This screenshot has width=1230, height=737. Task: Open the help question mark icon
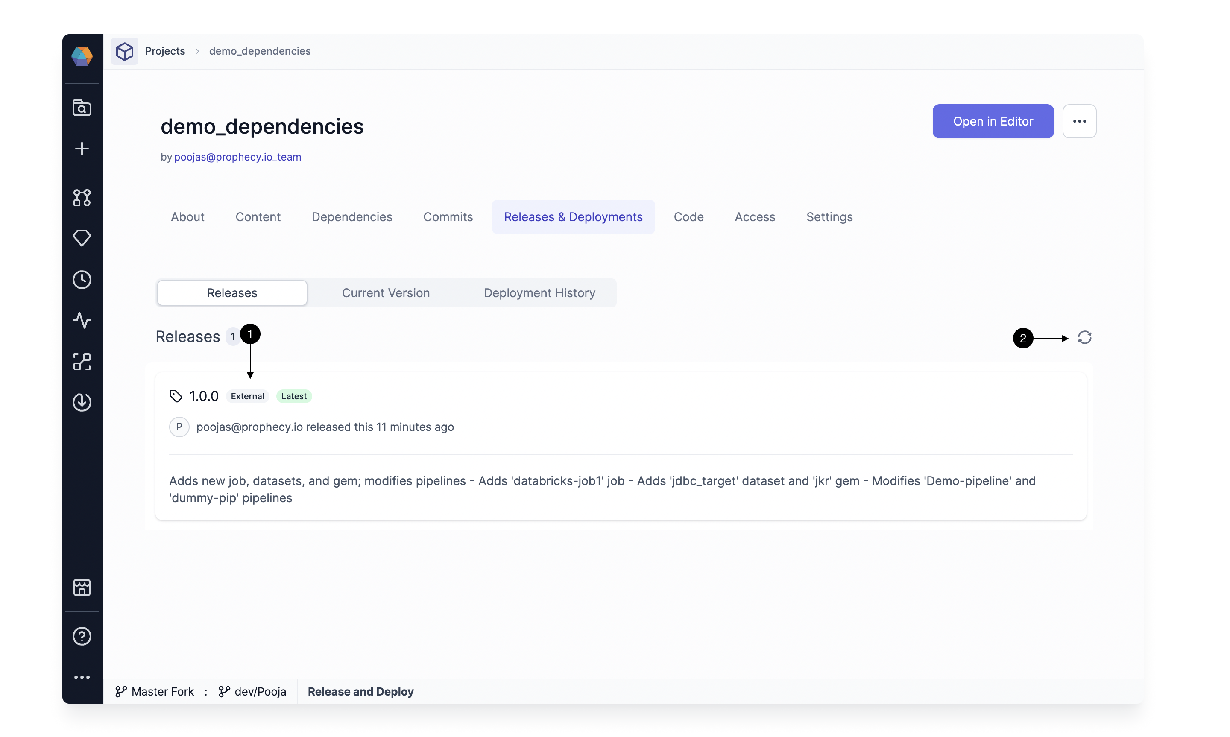pyautogui.click(x=82, y=636)
